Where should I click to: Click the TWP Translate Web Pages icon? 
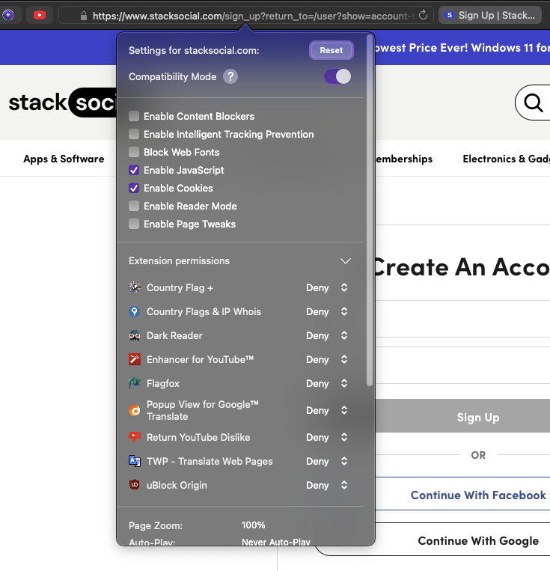135,461
